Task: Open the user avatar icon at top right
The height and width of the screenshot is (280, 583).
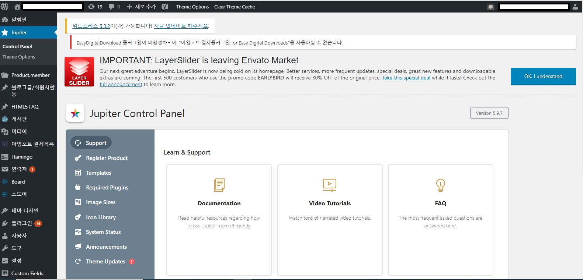Action: (575, 7)
